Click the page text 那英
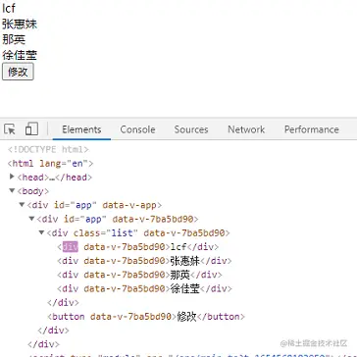Viewport: 357px width, 357px height. pos(14,39)
